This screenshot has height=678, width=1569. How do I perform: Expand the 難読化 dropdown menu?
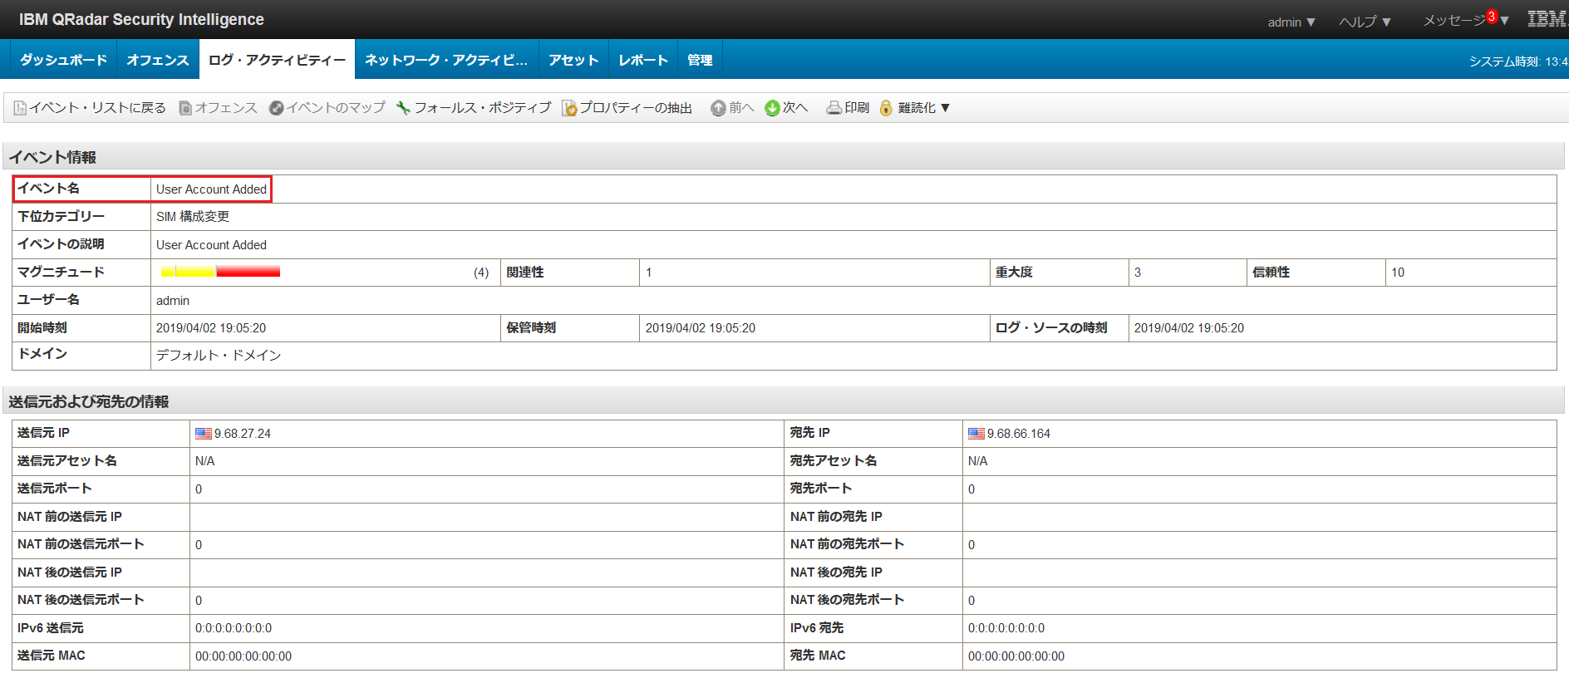pyautogui.click(x=923, y=108)
